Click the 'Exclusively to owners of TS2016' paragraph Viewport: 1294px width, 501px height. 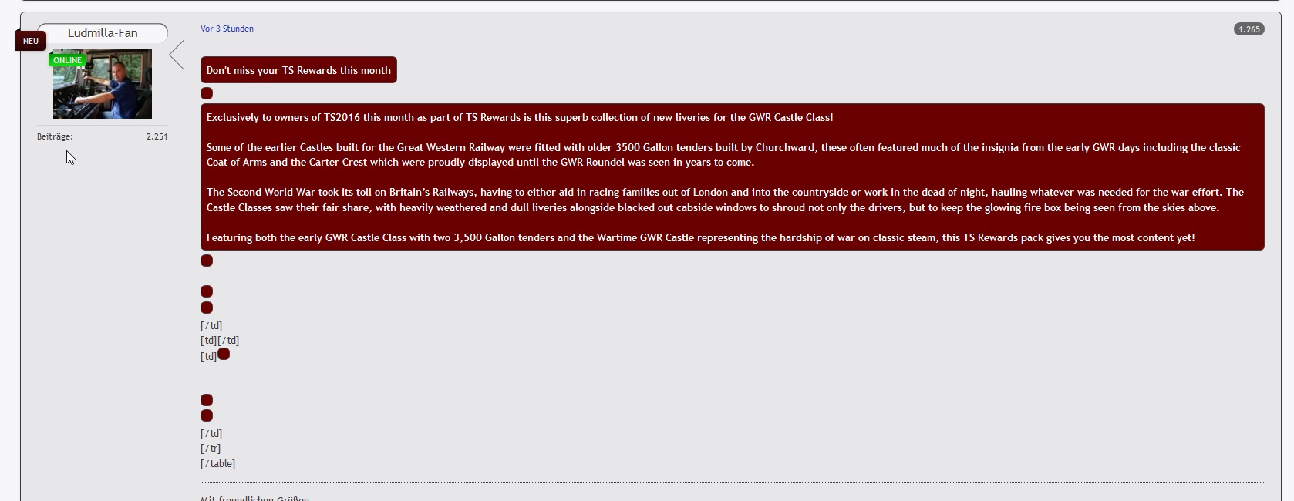[x=520, y=117]
